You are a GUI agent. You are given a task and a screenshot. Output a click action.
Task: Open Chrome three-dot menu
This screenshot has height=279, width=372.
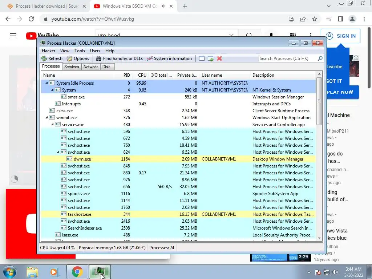364,19
